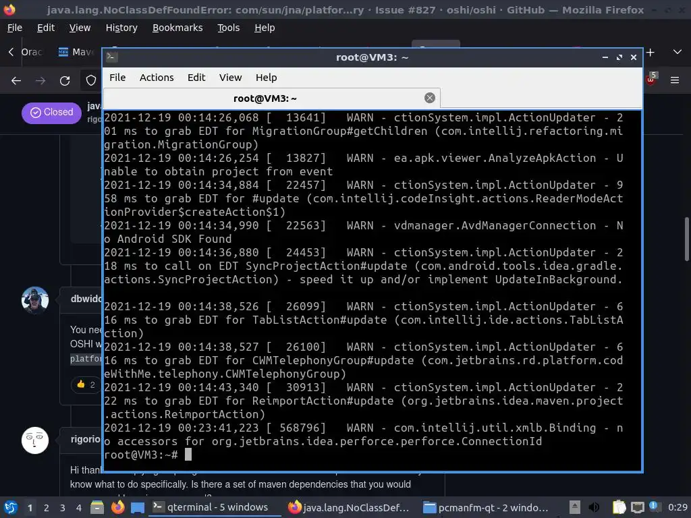This screenshot has width=691, height=518.
Task: Click 'org.jetbrains.idea.perforce.perforce.ConnectionId' log text
Action: pos(377,441)
